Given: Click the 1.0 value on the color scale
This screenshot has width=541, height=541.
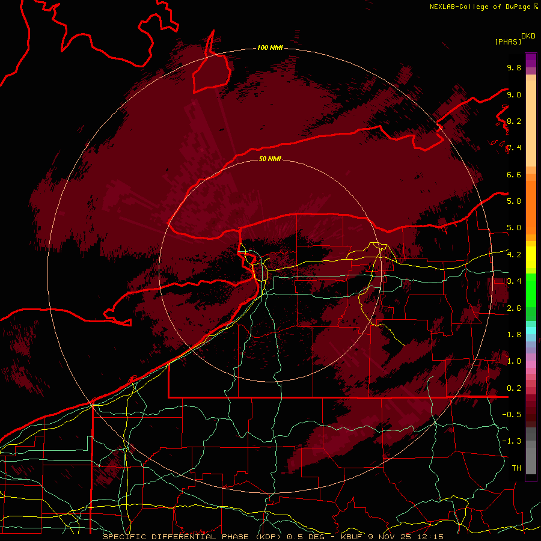Looking at the screenshot, I should (514, 361).
